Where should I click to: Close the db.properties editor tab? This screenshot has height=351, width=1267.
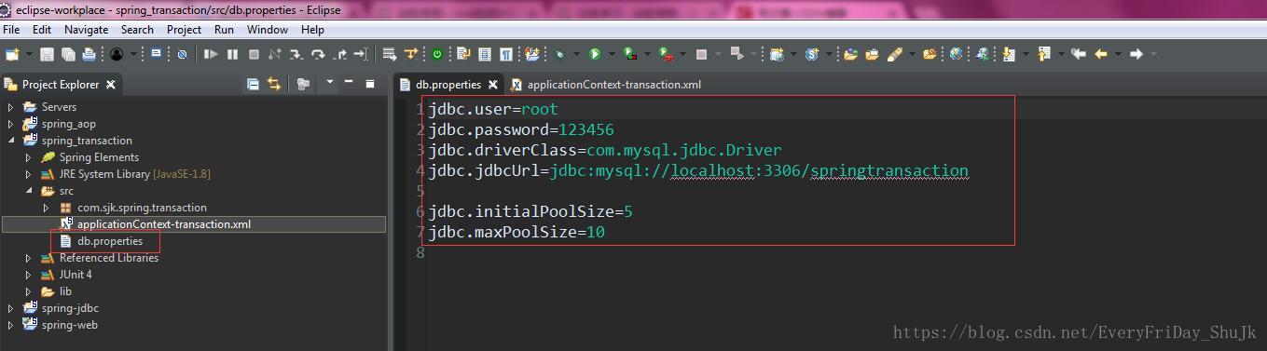(x=492, y=85)
